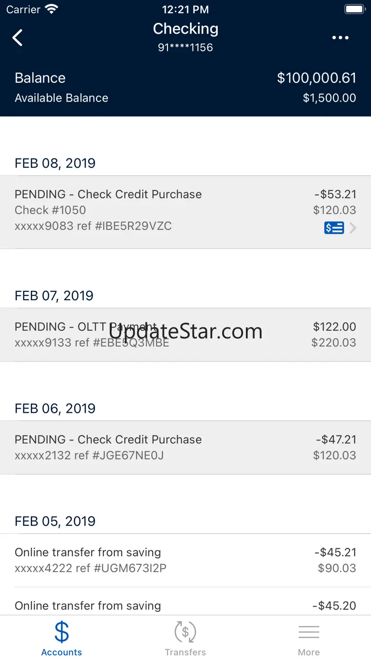Image resolution: width=371 pixels, height=659 pixels.
Task: Tap the Checking account title
Action: coord(185,29)
